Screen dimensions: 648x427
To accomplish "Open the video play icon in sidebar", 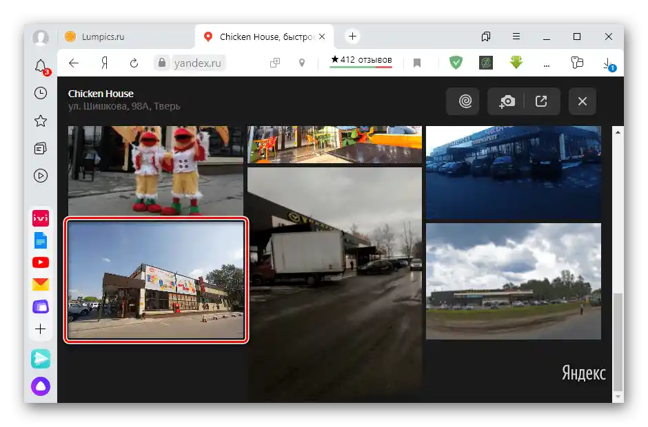I will click(41, 176).
